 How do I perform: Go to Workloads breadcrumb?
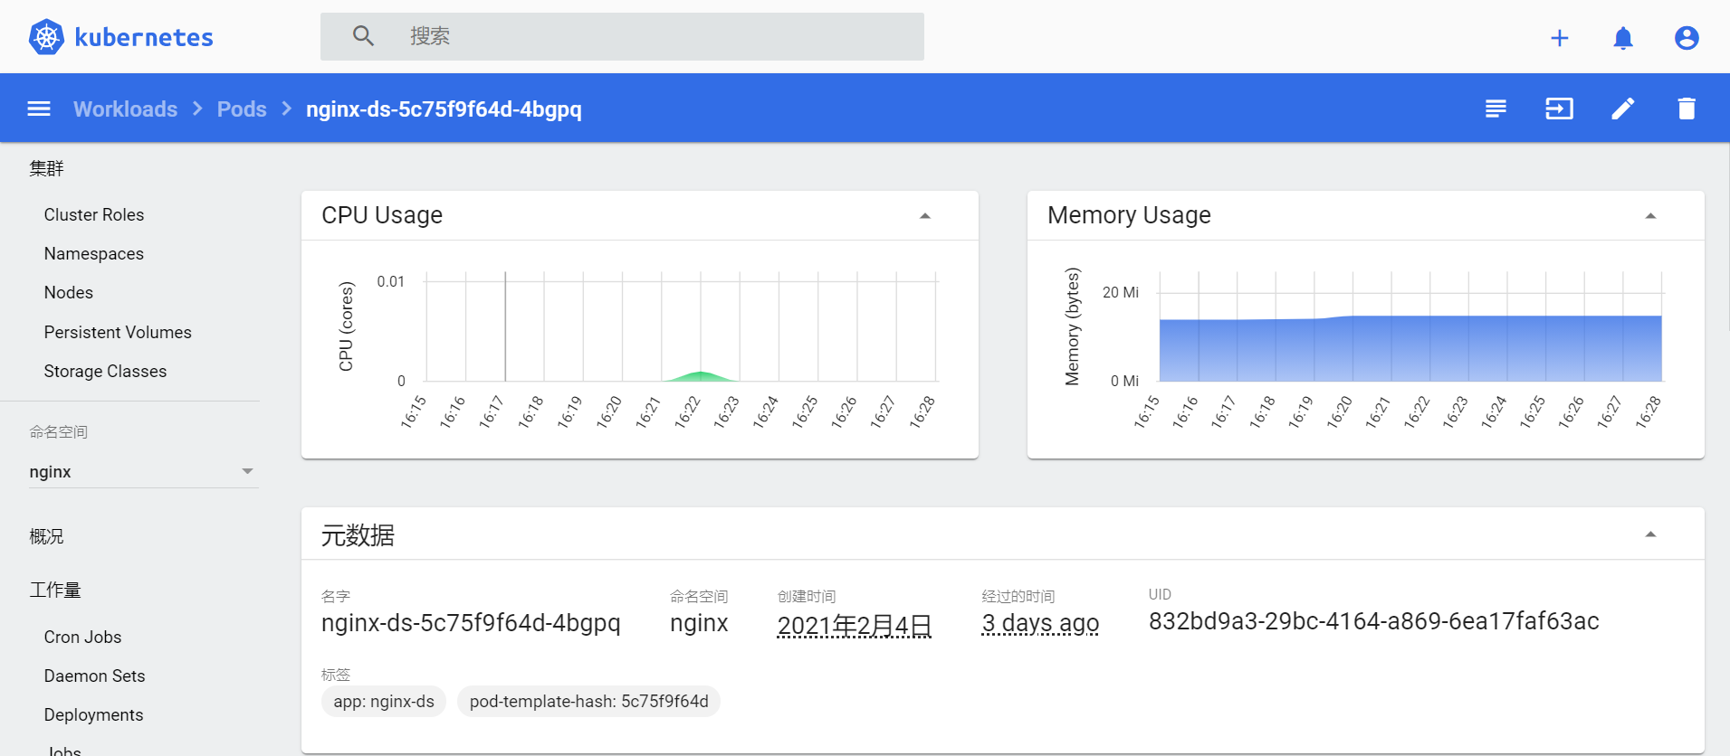pos(126,109)
